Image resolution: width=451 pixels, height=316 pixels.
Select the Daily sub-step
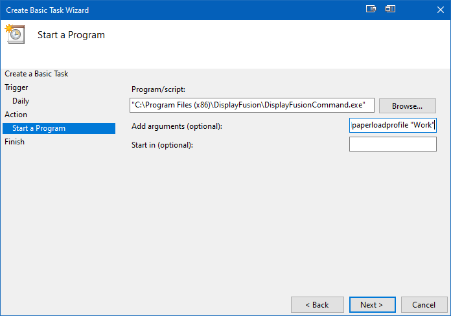(x=21, y=101)
